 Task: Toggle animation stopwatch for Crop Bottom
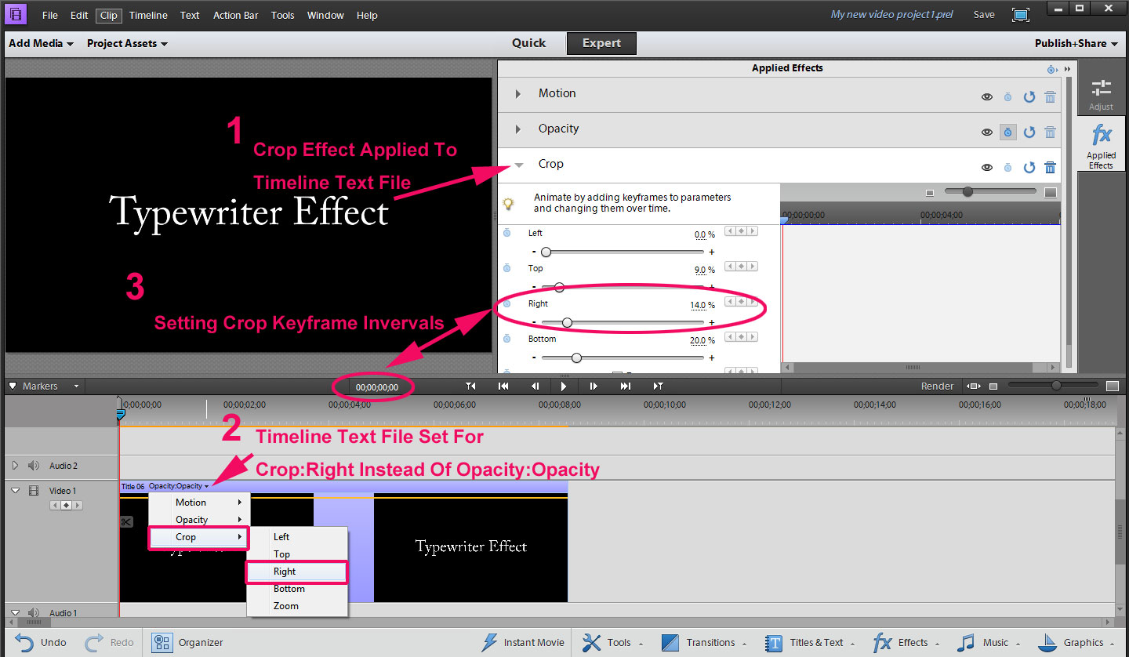pos(506,339)
